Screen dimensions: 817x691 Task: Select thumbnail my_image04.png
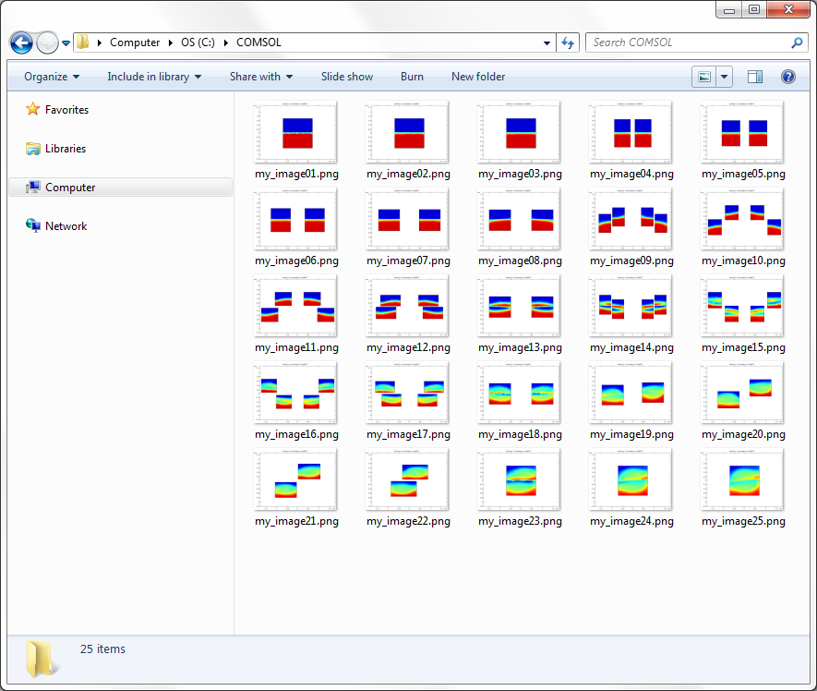pyautogui.click(x=631, y=132)
